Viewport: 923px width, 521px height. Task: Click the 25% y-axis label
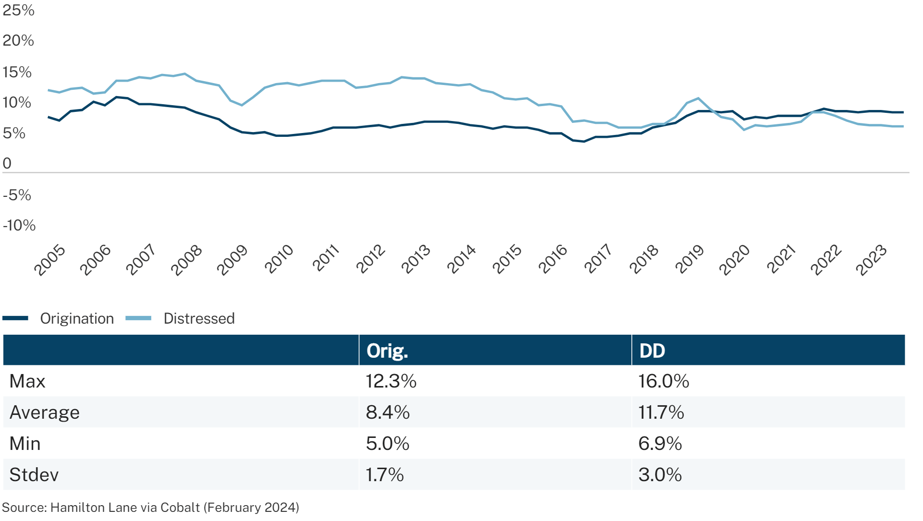18,10
